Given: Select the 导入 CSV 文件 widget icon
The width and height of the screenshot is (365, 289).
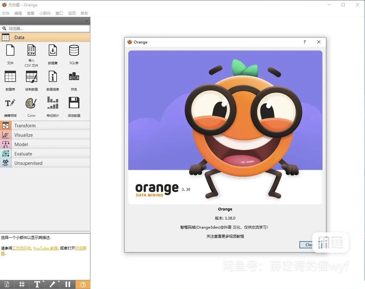Looking at the screenshot, I should [32, 50].
